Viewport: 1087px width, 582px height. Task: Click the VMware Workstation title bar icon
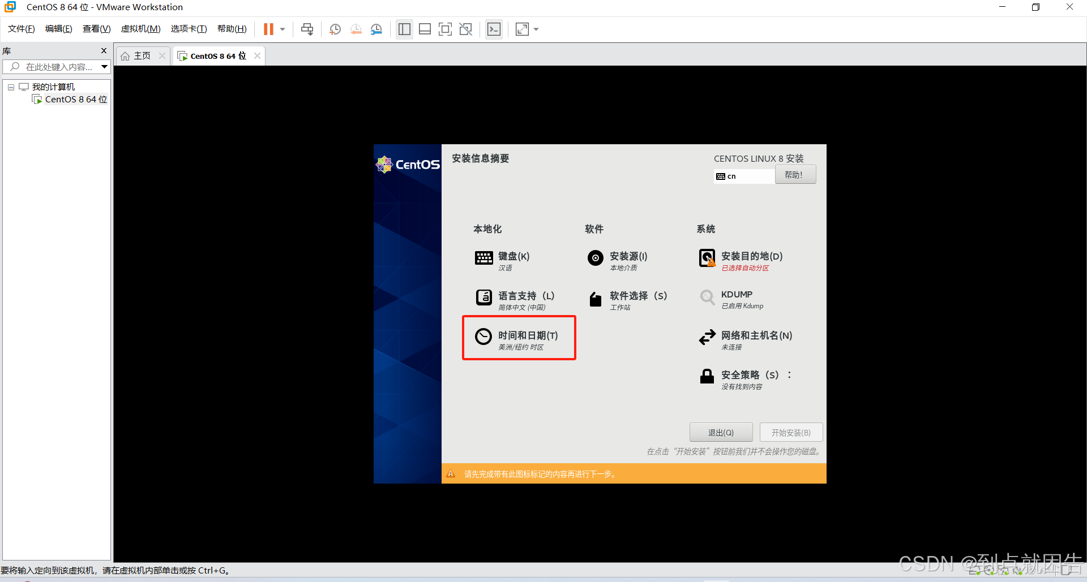10,7
